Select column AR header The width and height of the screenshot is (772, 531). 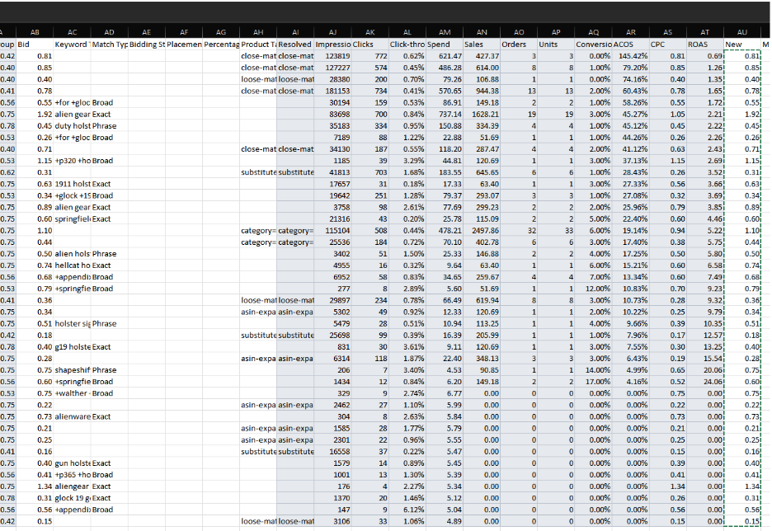click(631, 32)
